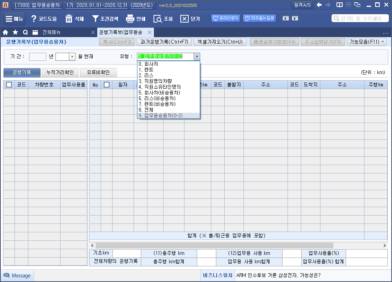
Task: Collapse the 유형 dropdown arrow
Action: coord(197,57)
